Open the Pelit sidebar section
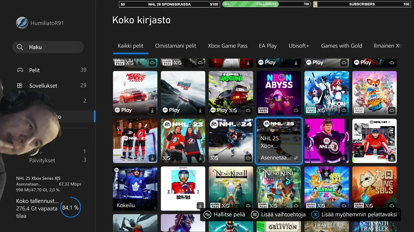The height and width of the screenshot is (232, 414). (x=52, y=70)
